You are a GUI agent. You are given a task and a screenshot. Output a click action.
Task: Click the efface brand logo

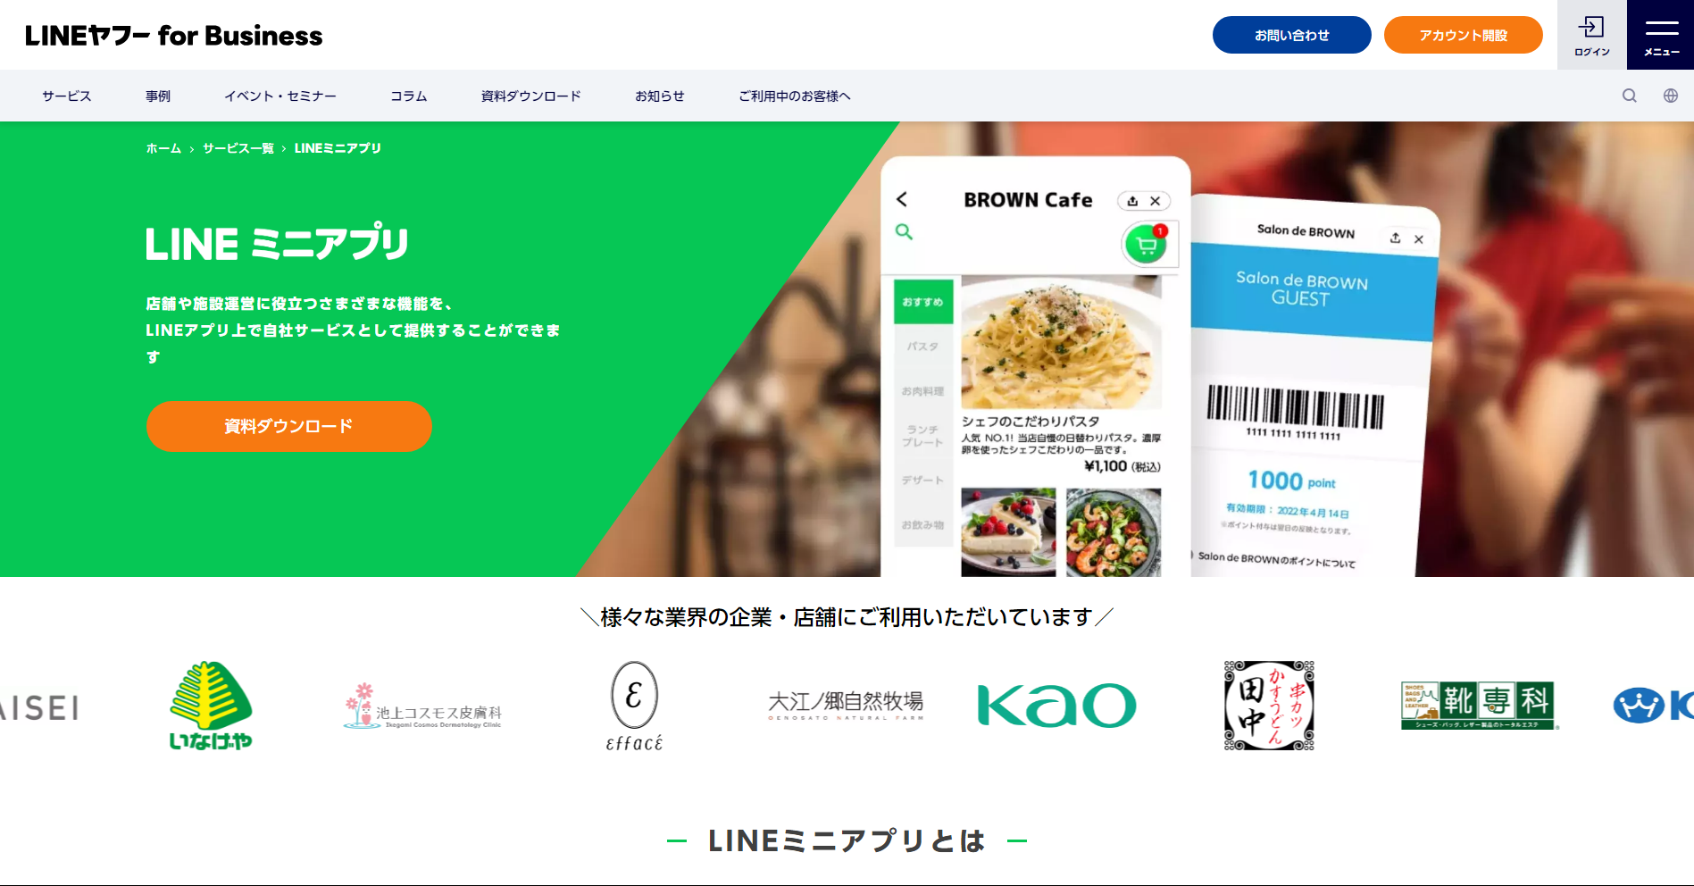(x=634, y=706)
